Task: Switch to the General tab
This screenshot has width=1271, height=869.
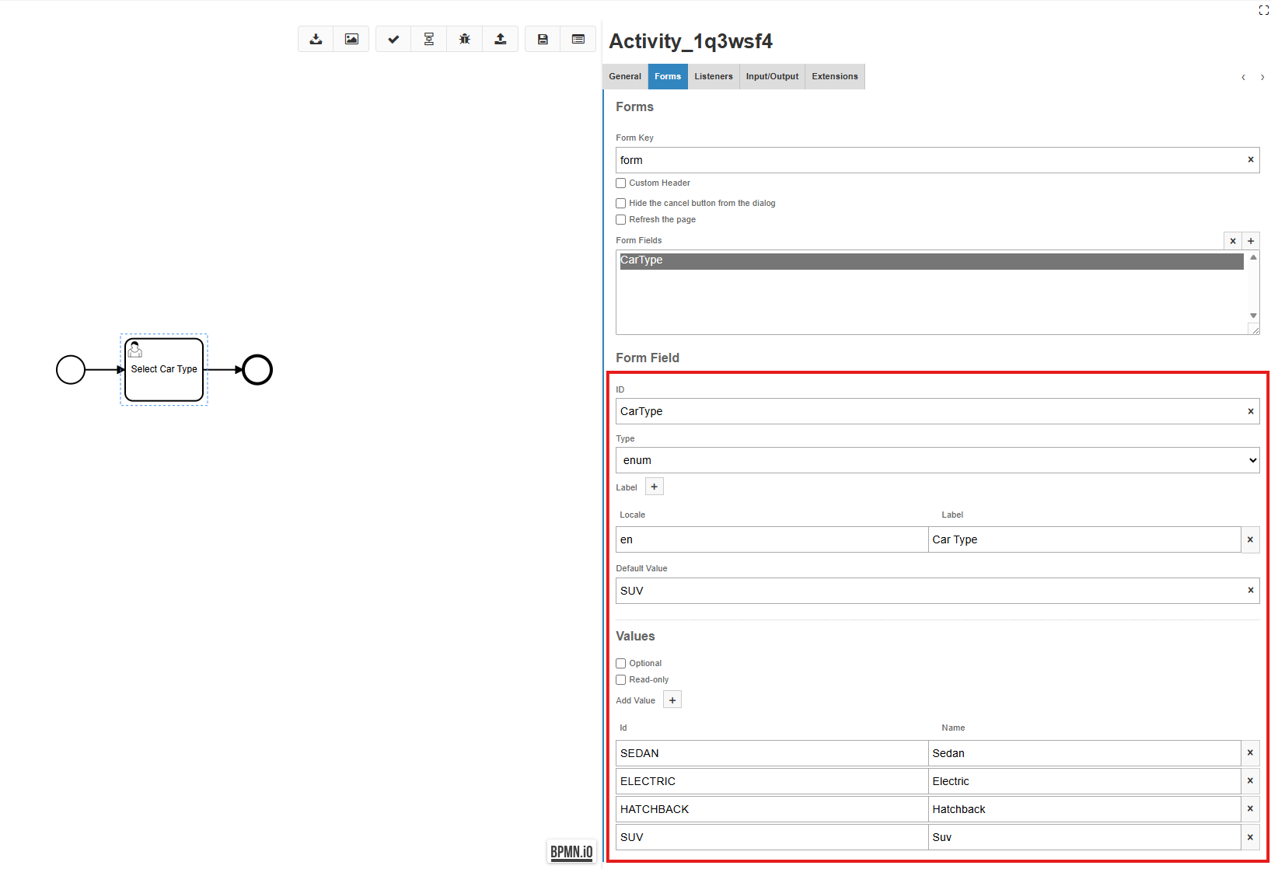Action: click(625, 76)
